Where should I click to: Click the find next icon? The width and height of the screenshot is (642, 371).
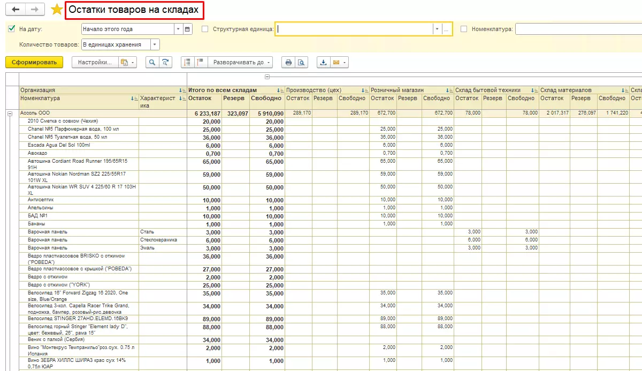click(166, 63)
